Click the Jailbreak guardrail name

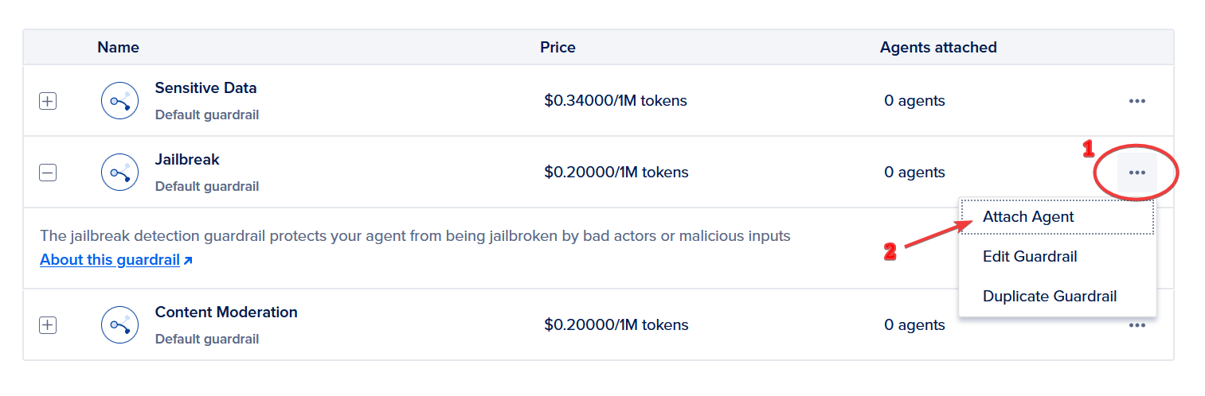pyautogui.click(x=187, y=160)
